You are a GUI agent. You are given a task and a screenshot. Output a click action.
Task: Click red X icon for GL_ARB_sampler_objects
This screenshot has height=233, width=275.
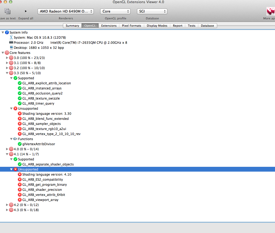pos(20,124)
